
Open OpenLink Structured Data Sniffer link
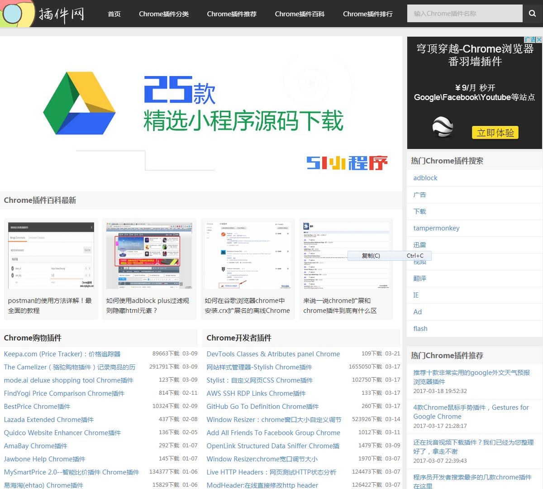pyautogui.click(x=273, y=446)
